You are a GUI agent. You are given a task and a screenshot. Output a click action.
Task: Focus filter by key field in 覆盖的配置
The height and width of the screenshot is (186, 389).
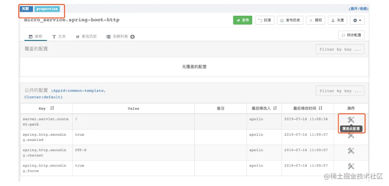coord(340,50)
